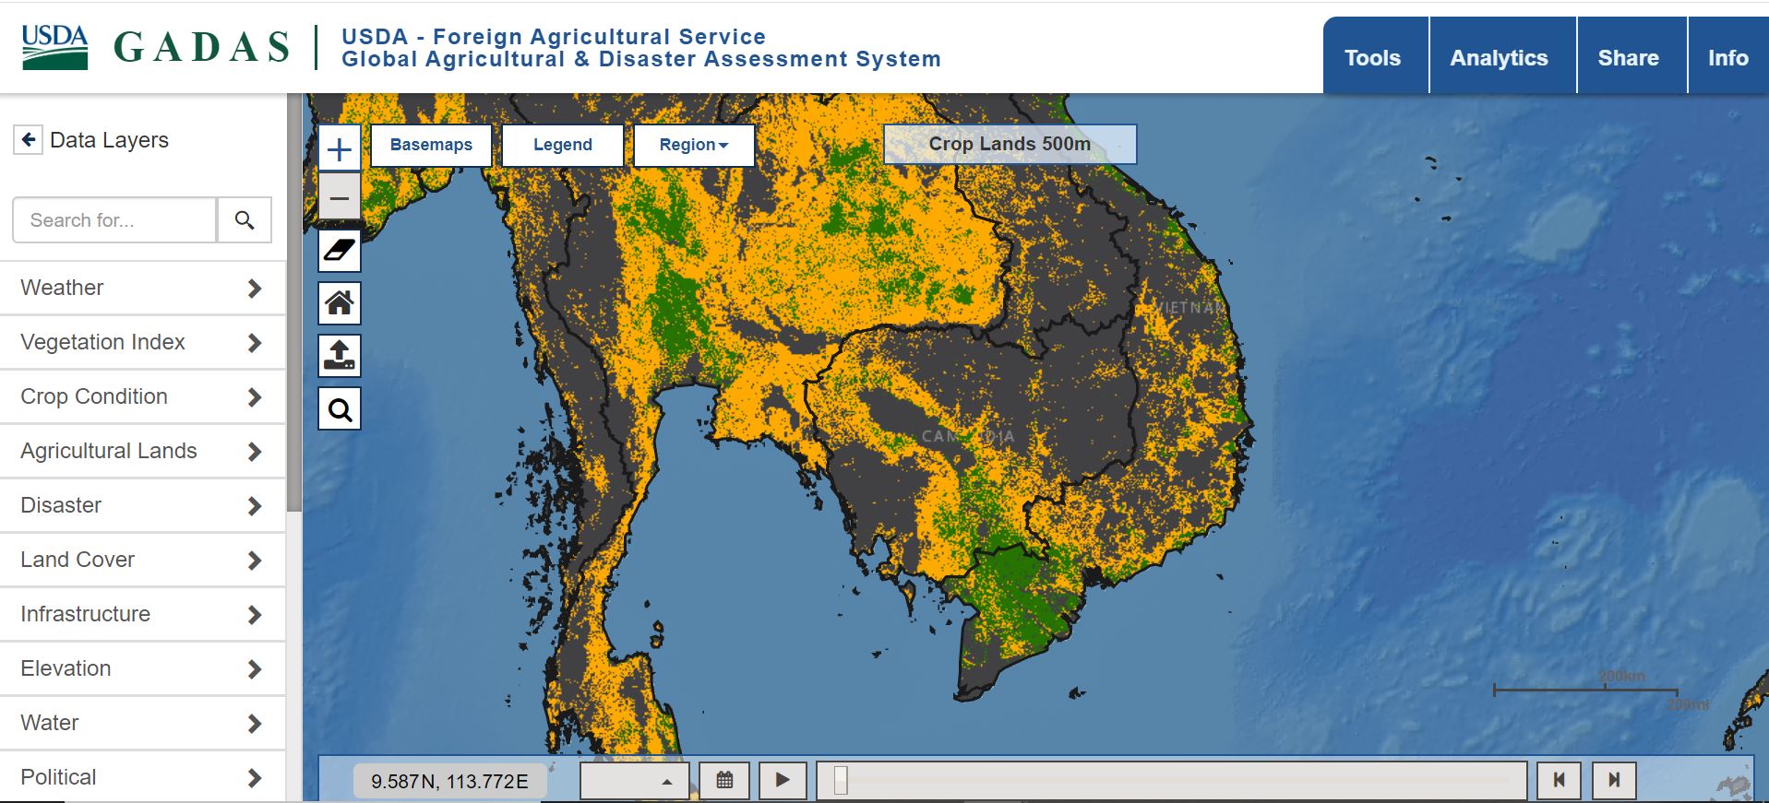The height and width of the screenshot is (803, 1769).
Task: Click the timeline slider handle
Action: [841, 780]
